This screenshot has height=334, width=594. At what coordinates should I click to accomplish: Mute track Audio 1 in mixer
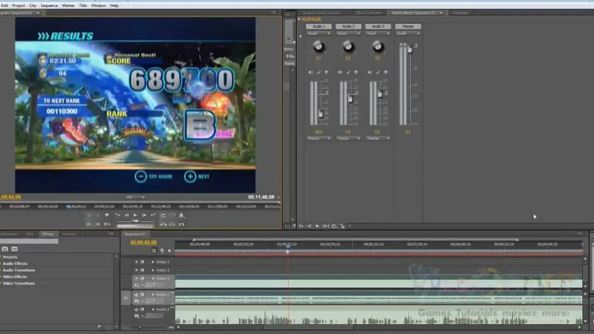pyautogui.click(x=311, y=72)
